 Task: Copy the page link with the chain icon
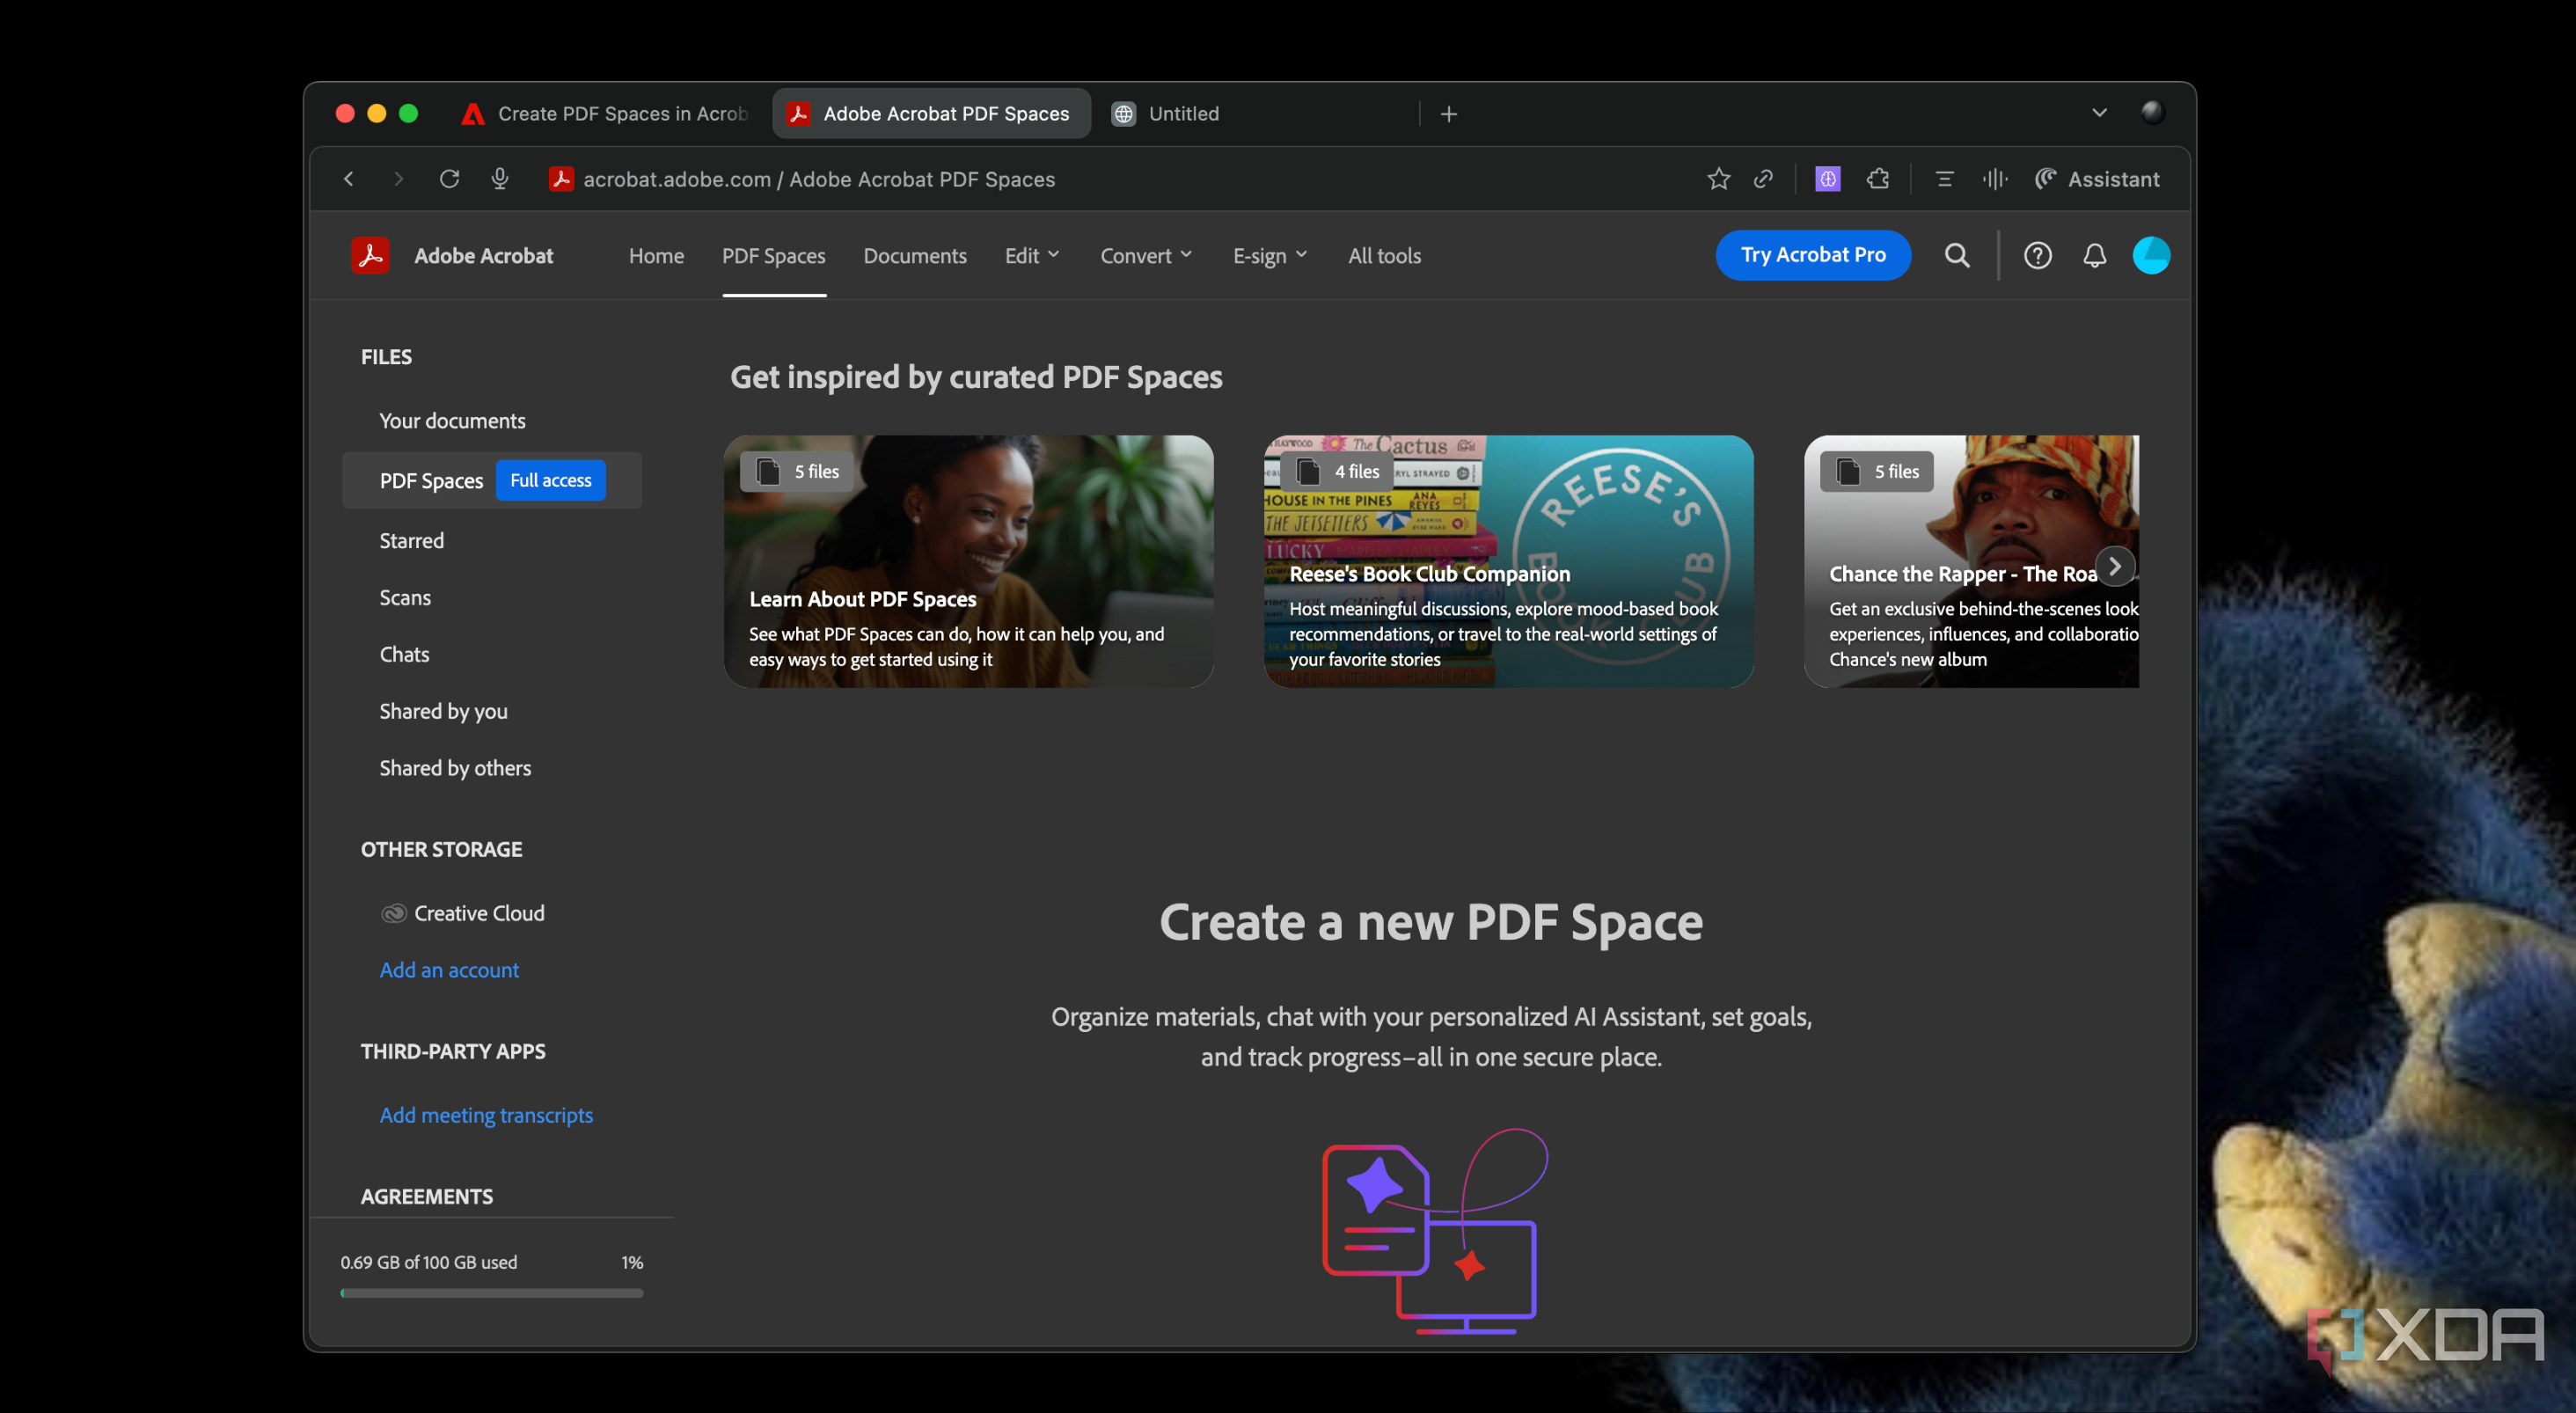1763,179
